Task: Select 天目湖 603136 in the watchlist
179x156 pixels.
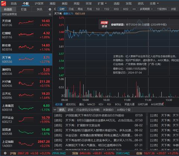Action: (26, 23)
